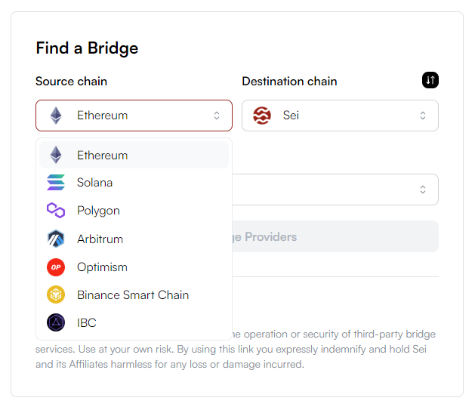The height and width of the screenshot is (407, 475).
Task: Open the Destination chain dropdown
Action: pos(340,116)
